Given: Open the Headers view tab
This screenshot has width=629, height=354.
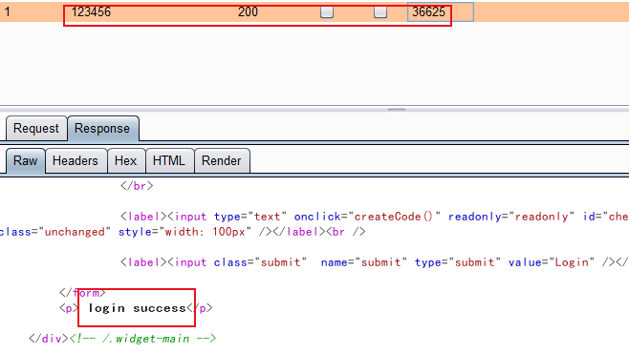Looking at the screenshot, I should tap(76, 161).
